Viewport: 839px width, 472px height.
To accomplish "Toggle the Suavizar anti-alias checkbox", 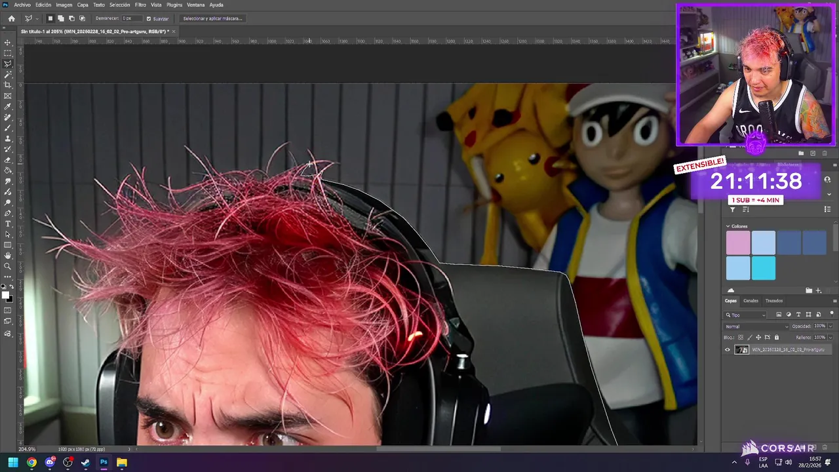I will click(148, 18).
